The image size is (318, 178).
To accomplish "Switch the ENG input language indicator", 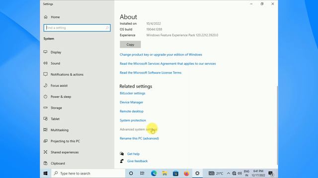I will pyautogui.click(x=246, y=174).
